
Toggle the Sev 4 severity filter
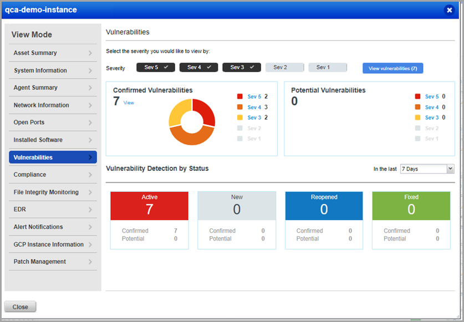tap(198, 68)
